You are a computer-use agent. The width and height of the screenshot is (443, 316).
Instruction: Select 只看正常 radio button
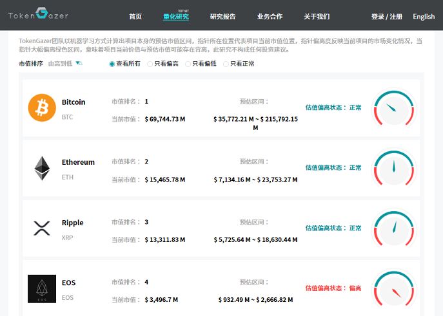point(226,64)
